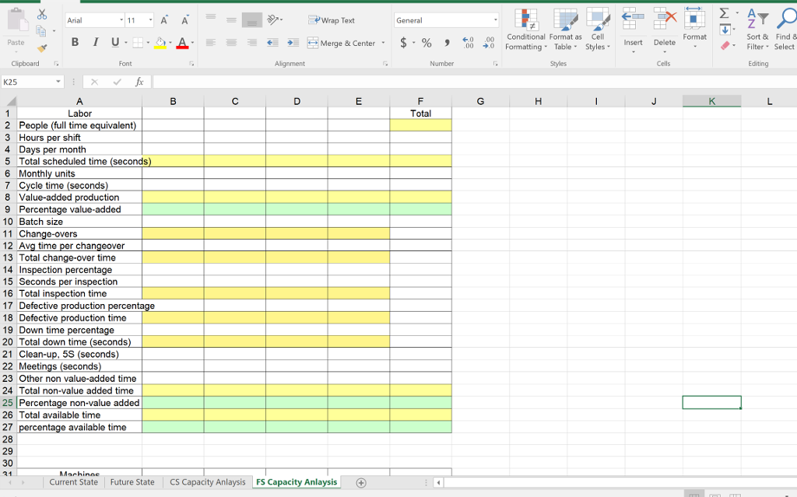The height and width of the screenshot is (497, 797).
Task: Toggle underline formatting
Action: click(x=115, y=43)
